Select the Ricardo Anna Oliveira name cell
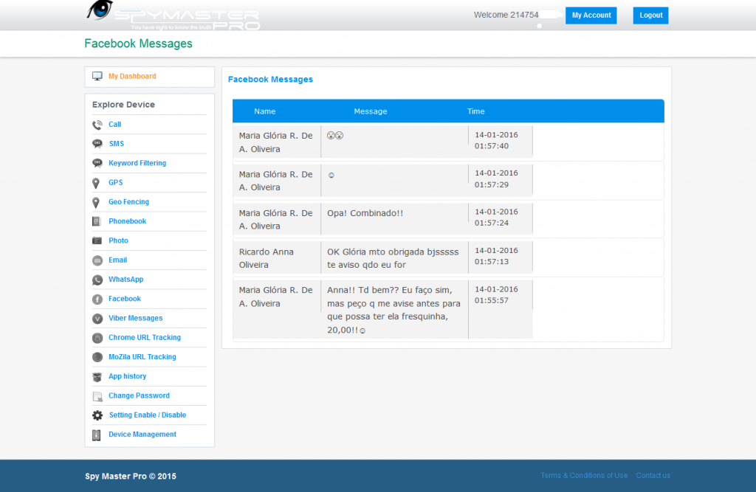This screenshot has width=756, height=492. (x=277, y=258)
